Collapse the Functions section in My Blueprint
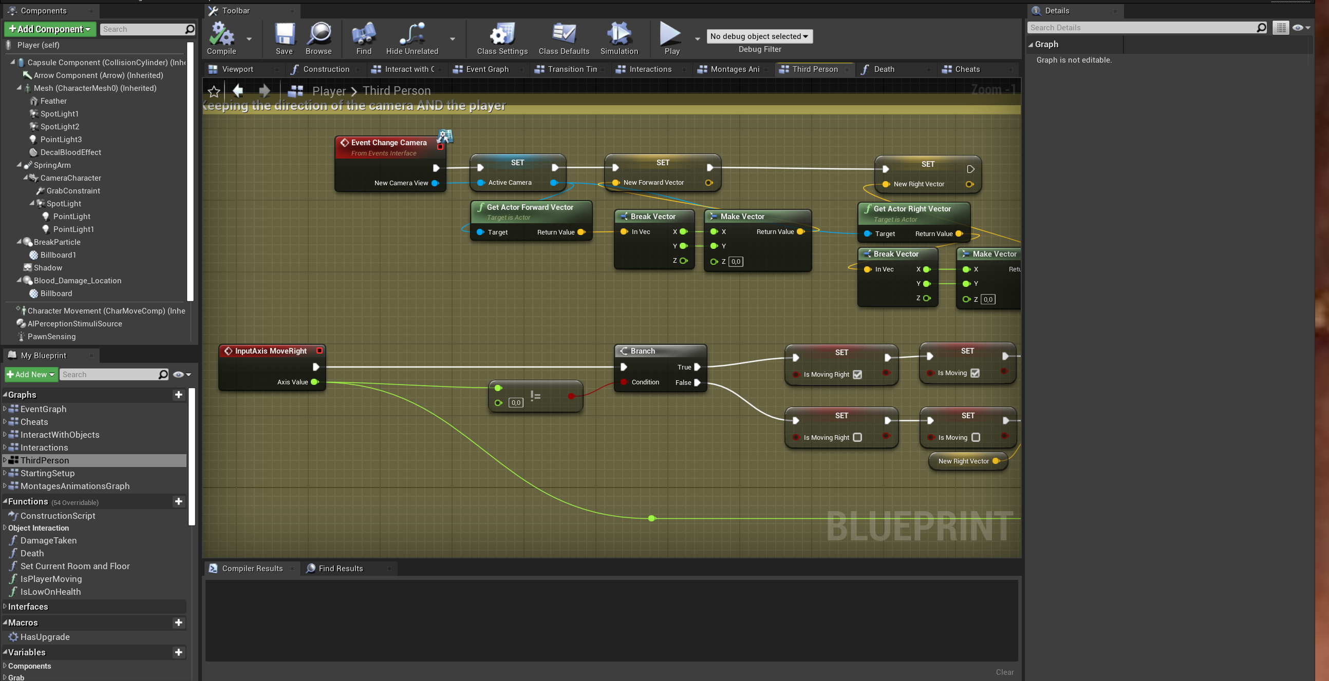This screenshot has height=681, width=1329. point(5,501)
